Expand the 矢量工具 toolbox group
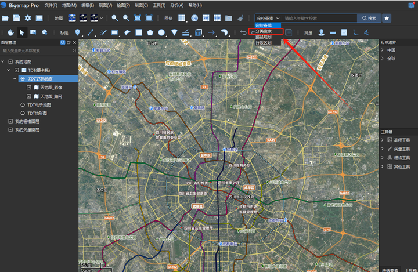Image resolution: width=418 pixels, height=272 pixels. (x=383, y=149)
